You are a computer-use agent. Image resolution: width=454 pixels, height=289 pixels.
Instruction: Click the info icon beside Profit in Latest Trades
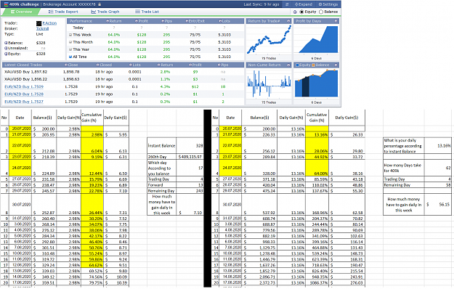(190, 65)
